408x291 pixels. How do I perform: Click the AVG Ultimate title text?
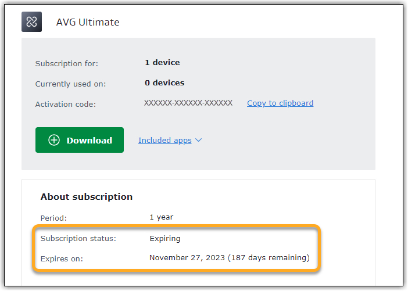click(87, 23)
